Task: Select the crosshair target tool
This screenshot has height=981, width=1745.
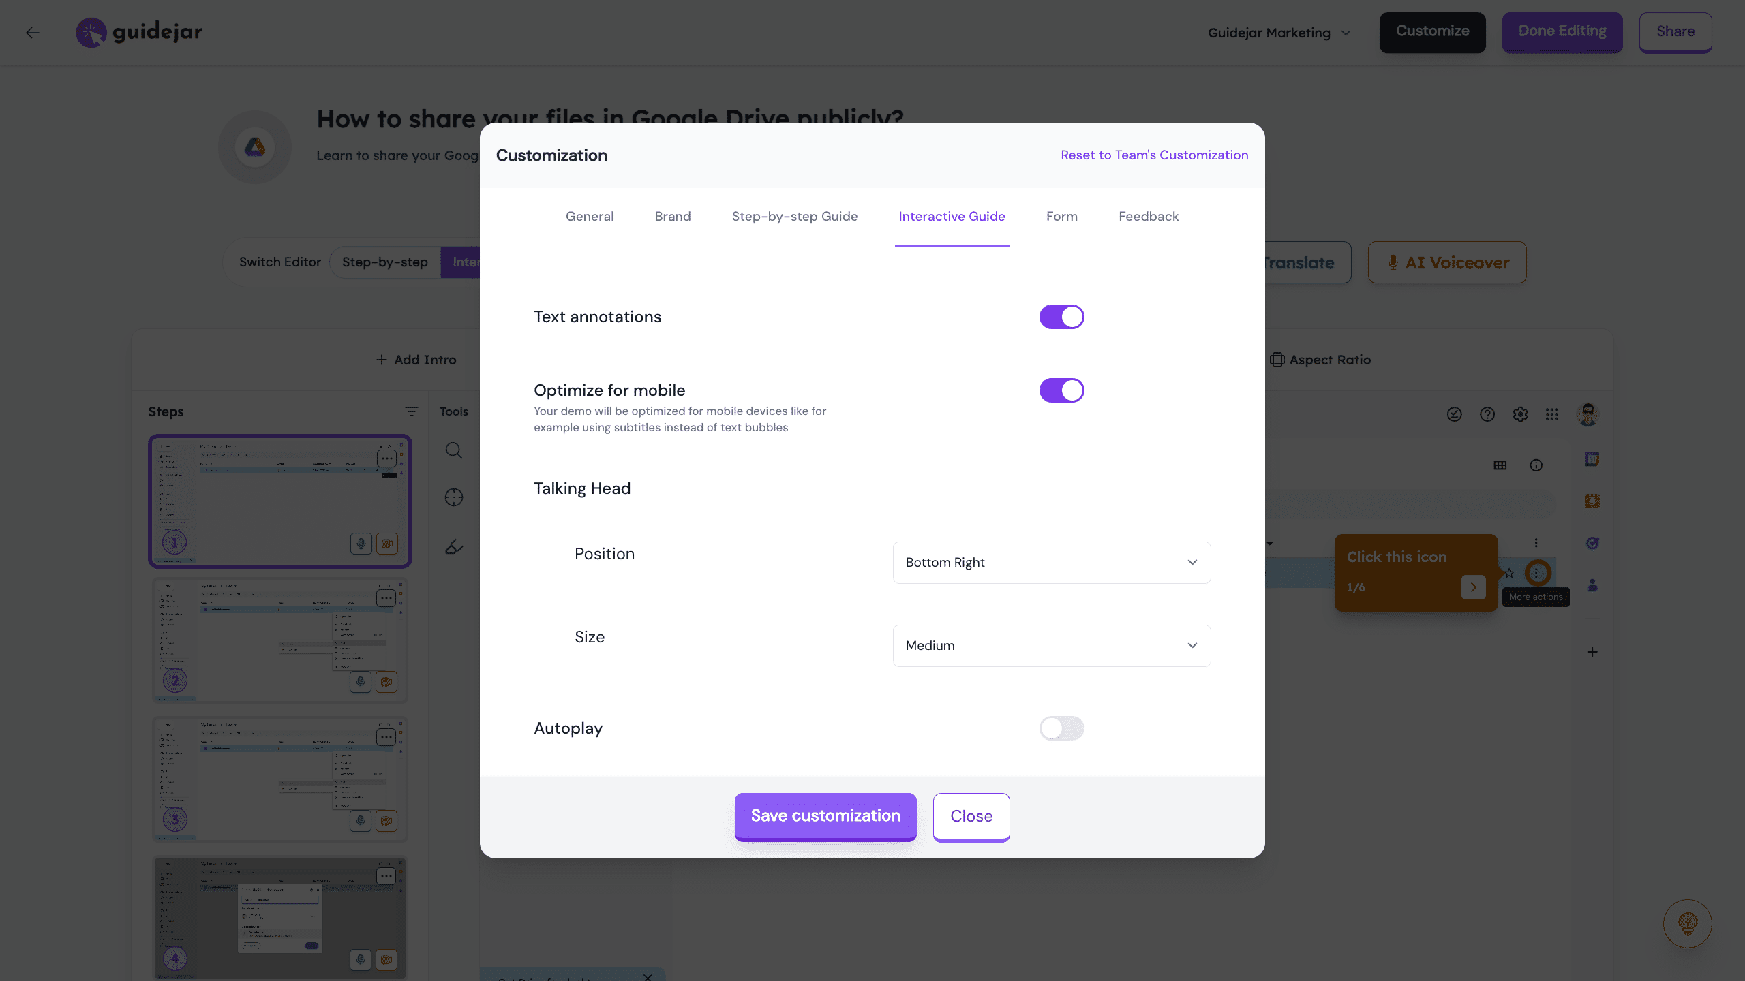Action: point(454,498)
